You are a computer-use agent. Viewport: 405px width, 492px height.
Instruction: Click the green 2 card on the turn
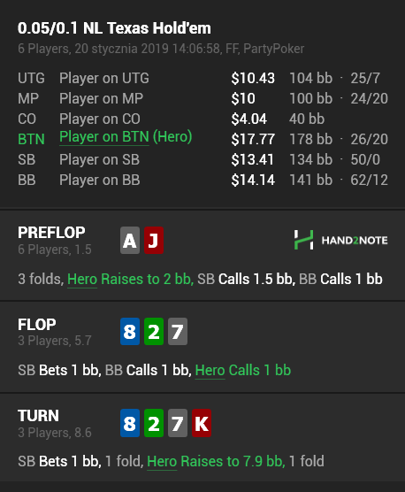[154, 423]
